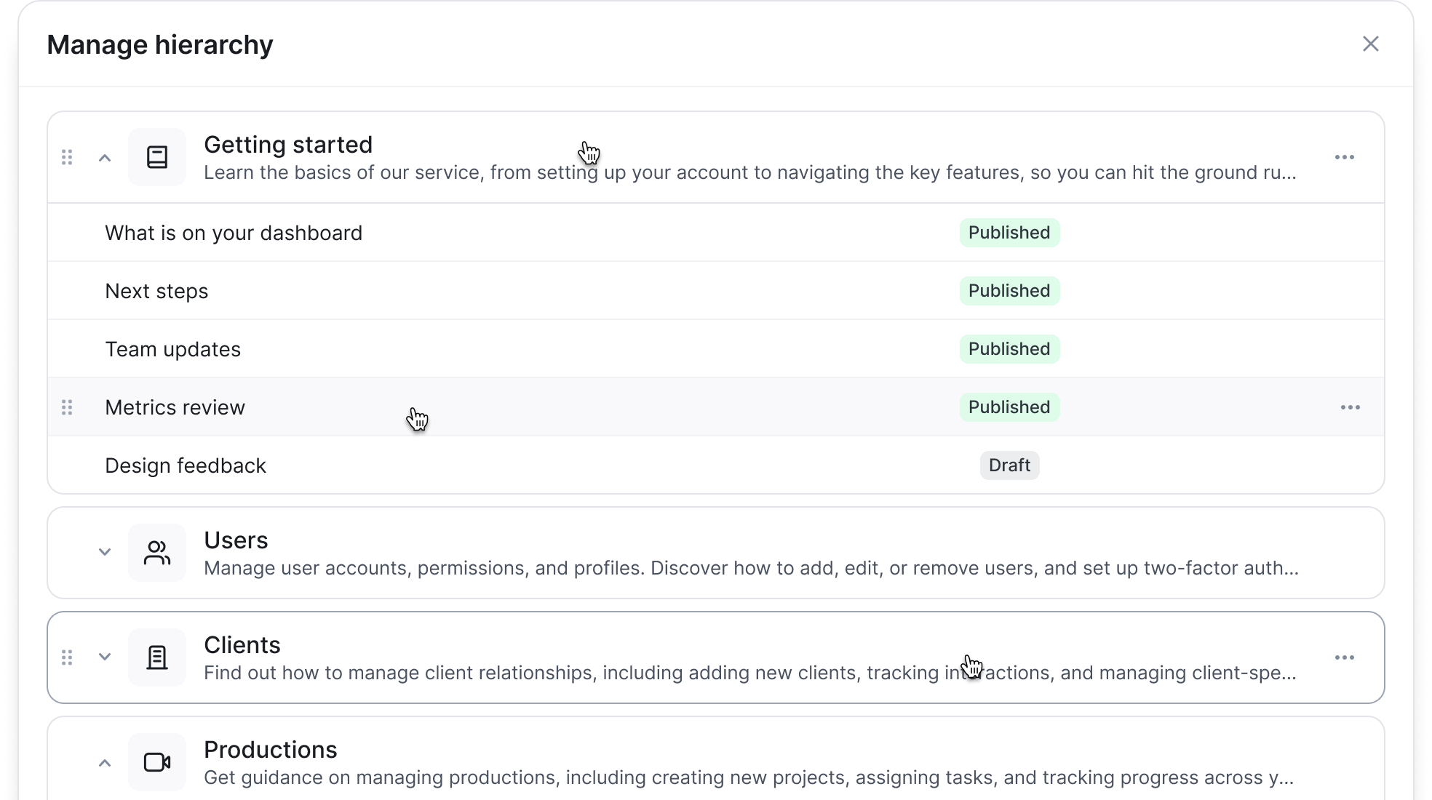This screenshot has width=1432, height=800.
Task: Close the Manage hierarchy dialog
Action: (x=1370, y=44)
